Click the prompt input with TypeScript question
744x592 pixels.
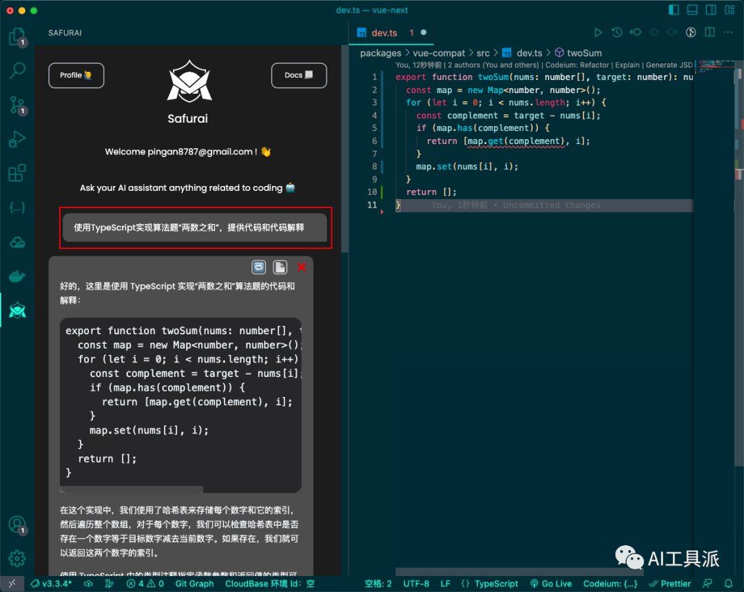pyautogui.click(x=195, y=227)
